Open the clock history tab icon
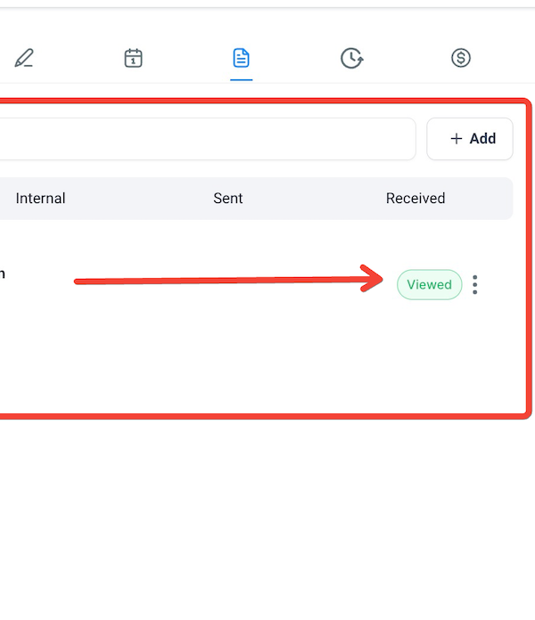Screen dimensions: 535x620 (x=351, y=59)
